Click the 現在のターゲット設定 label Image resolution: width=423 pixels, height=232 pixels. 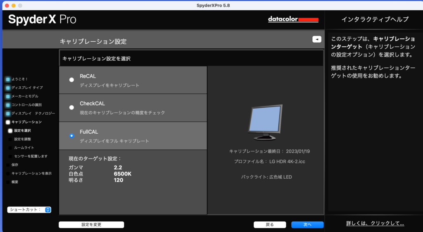click(x=95, y=159)
